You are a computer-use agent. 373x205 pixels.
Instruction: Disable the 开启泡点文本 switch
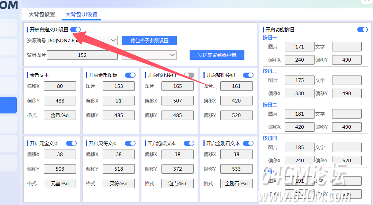click(189, 143)
